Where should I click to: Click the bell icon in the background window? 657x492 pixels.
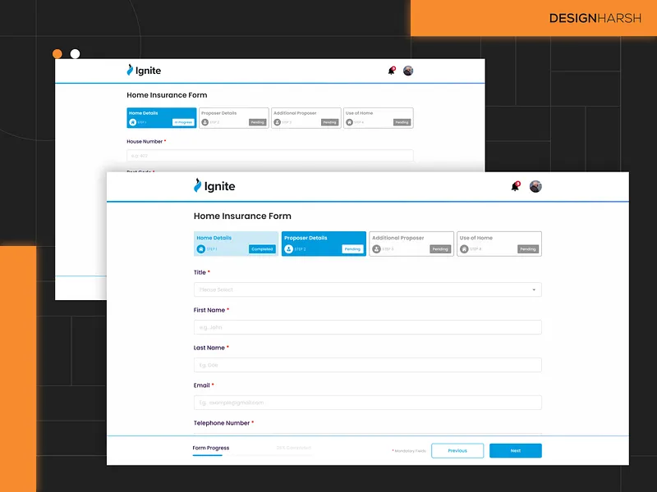(389, 70)
